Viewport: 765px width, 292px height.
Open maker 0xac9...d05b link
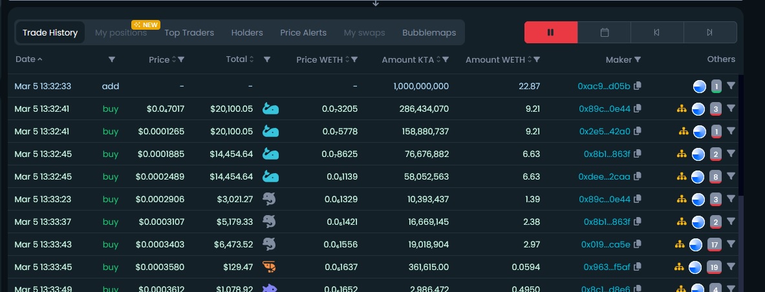pos(604,87)
